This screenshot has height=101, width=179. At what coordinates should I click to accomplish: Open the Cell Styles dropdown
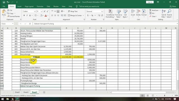coord(125,14)
